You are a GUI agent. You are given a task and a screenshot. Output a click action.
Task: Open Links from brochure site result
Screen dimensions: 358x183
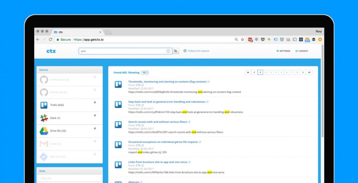[x=157, y=162]
